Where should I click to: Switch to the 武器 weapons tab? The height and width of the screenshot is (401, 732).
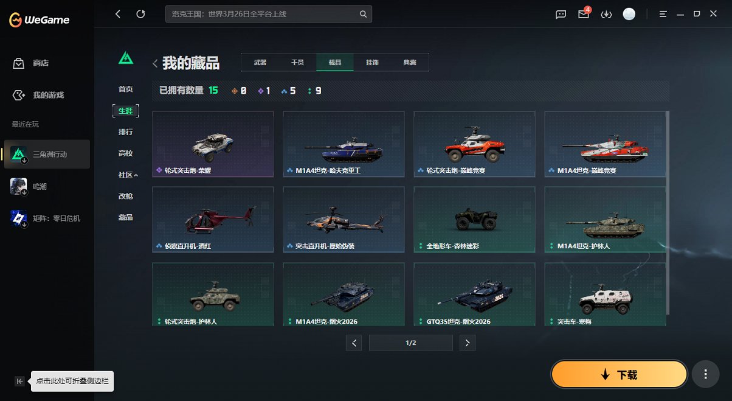click(x=260, y=61)
